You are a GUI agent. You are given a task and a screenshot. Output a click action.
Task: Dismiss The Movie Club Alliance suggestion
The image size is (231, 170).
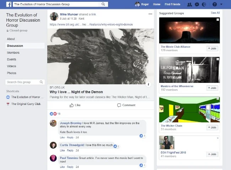217,20
